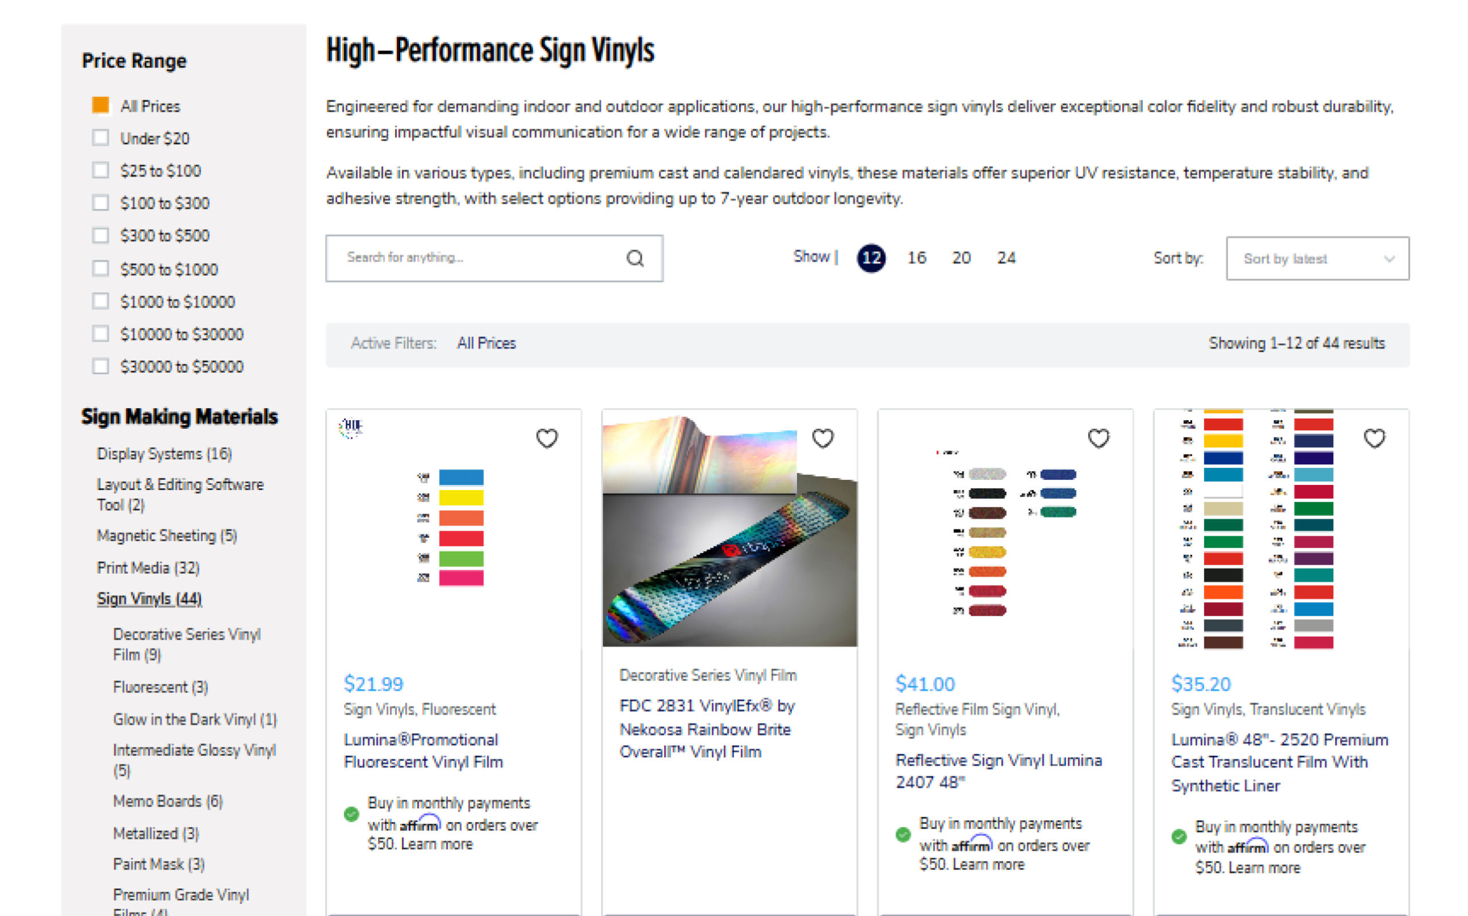Click the Affirm logo under Fluorescent Vinyl
Image resolution: width=1468 pixels, height=916 pixels.
coord(420,824)
